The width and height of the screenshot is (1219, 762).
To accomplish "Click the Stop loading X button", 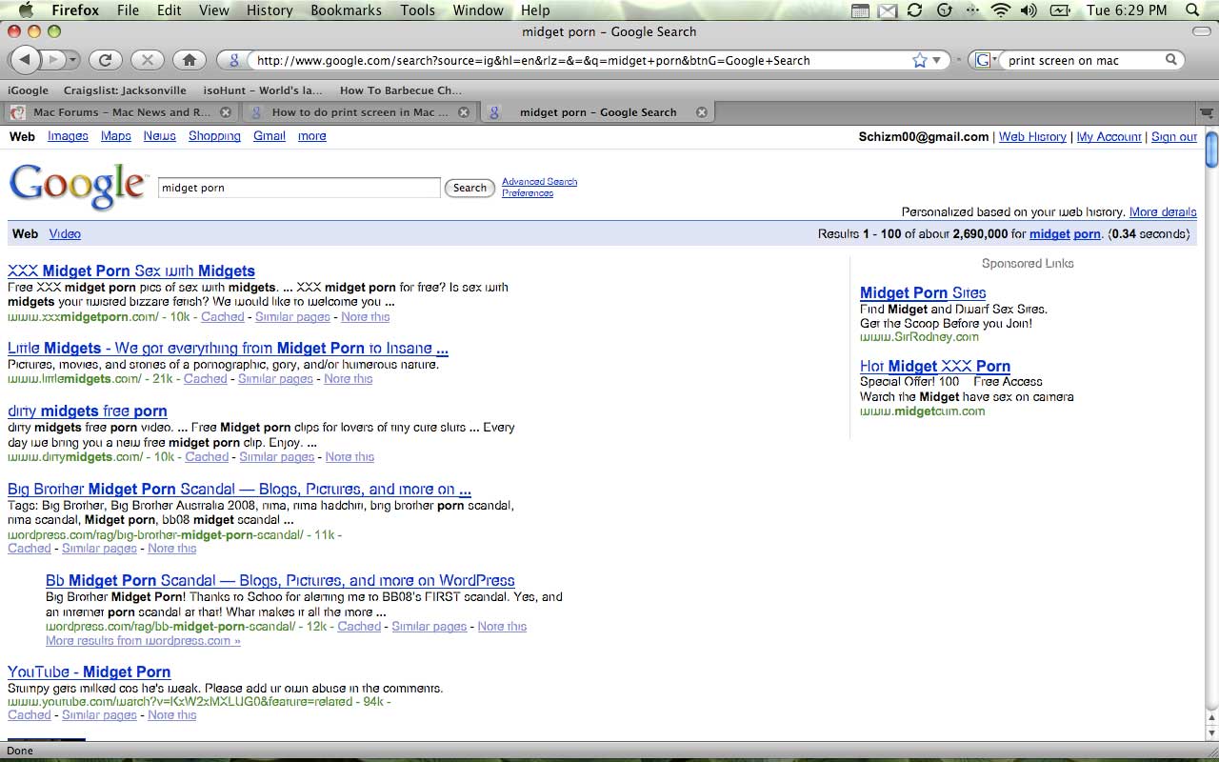I will tap(147, 60).
